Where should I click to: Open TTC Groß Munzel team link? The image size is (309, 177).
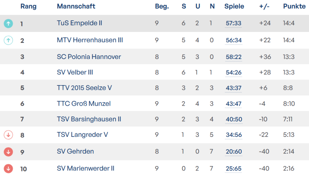coord(83,104)
